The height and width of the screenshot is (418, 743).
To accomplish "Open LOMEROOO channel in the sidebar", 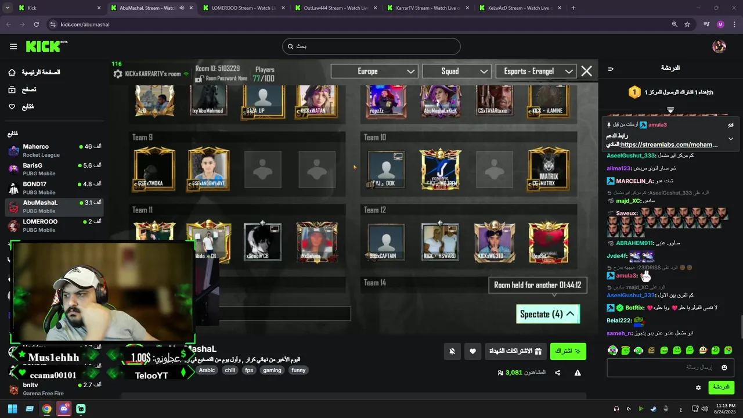I will tap(55, 225).
